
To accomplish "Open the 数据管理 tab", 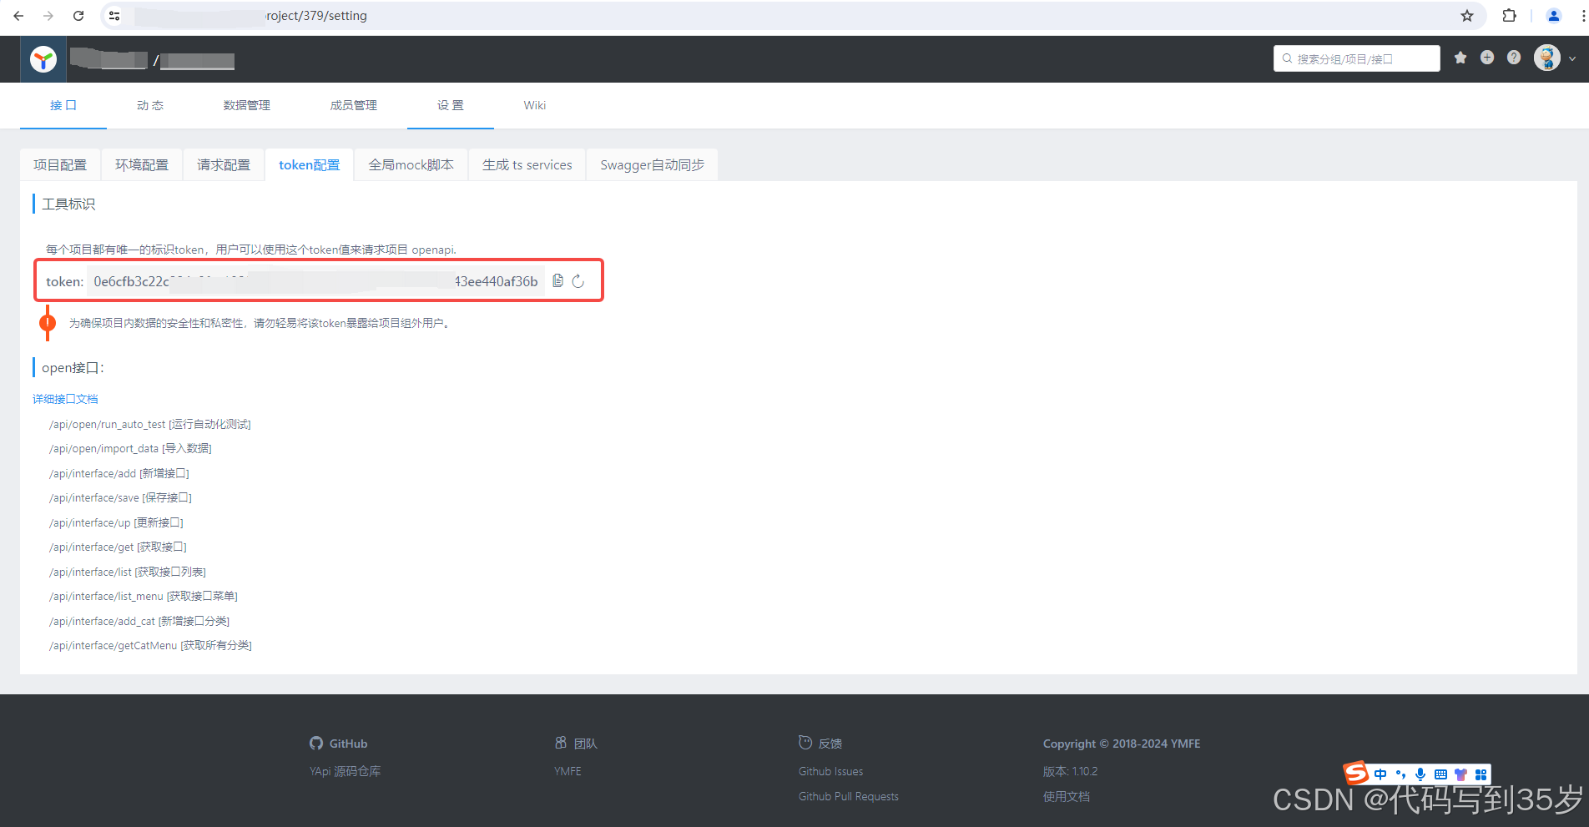I will (x=247, y=105).
